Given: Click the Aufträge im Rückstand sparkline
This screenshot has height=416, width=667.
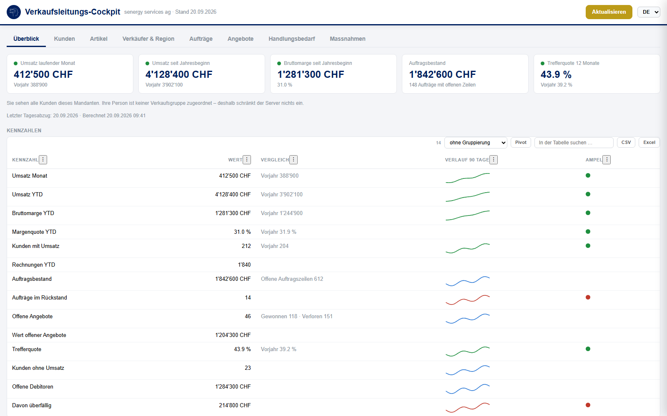Looking at the screenshot, I should tap(468, 300).
